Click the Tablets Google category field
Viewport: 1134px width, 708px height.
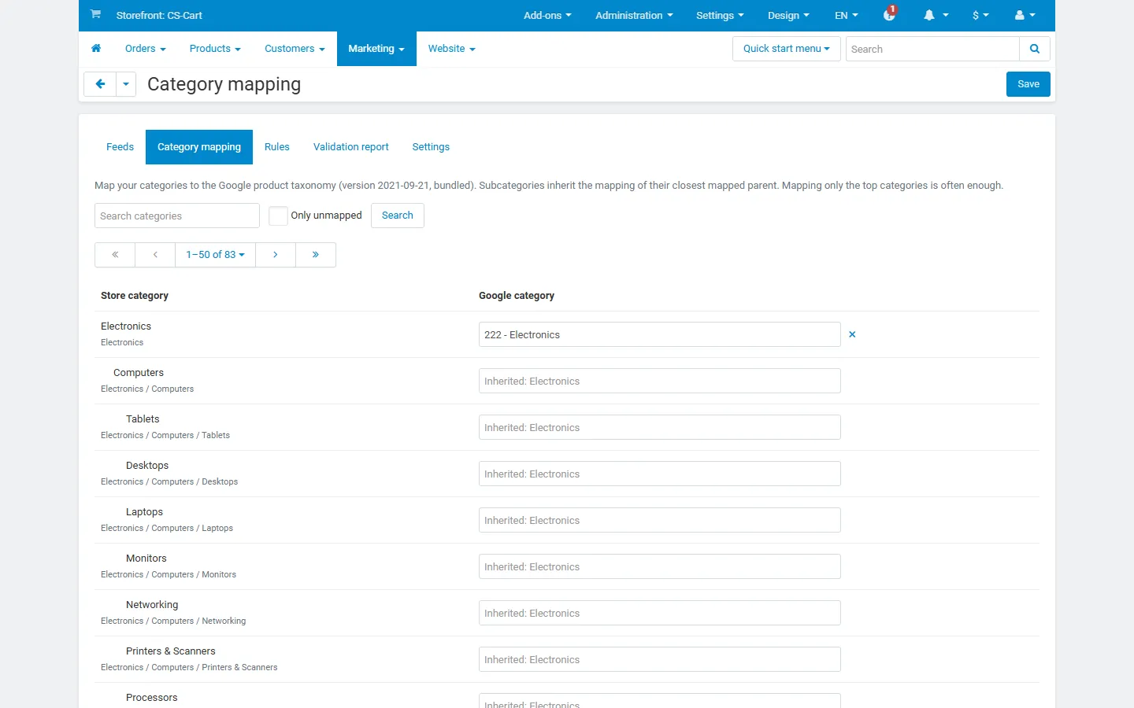point(660,427)
